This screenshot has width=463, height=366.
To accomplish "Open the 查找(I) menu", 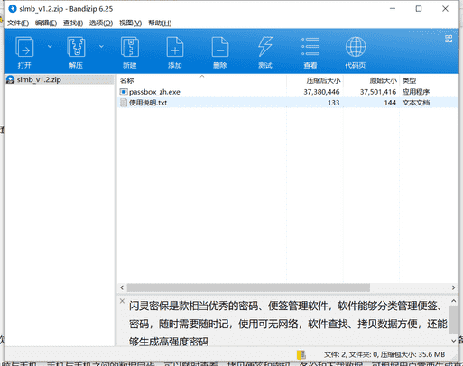I will (73, 23).
